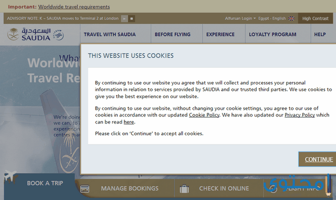Click 'This Website Uses Cookies' heading

[x=131, y=56]
